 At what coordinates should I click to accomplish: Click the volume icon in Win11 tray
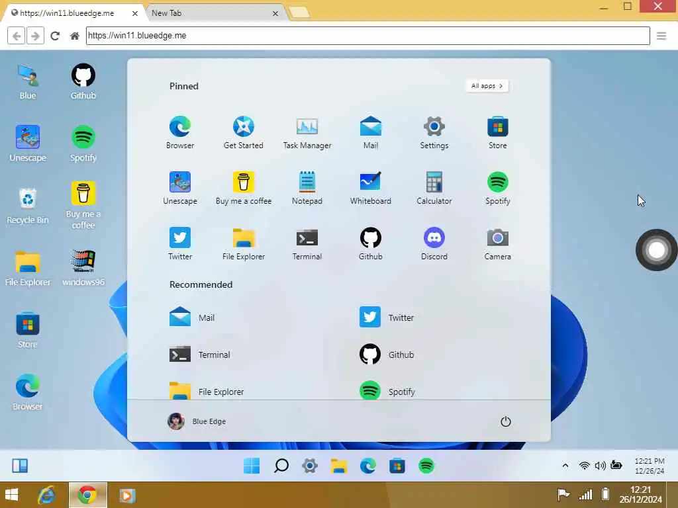coord(600,466)
